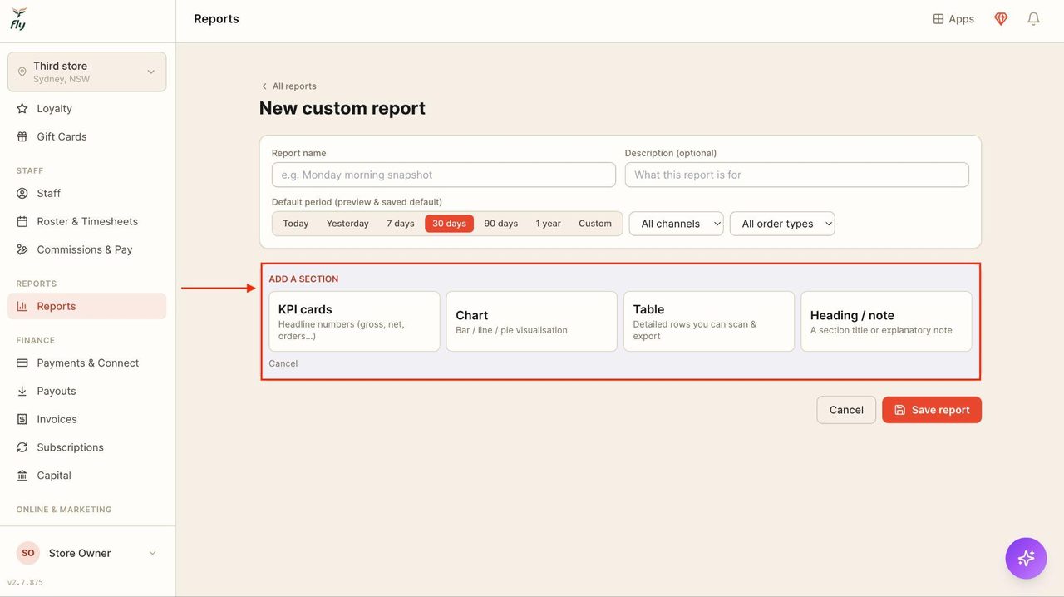1064x597 pixels.
Task: Open Commissions & Pay page
Action: coord(87,249)
